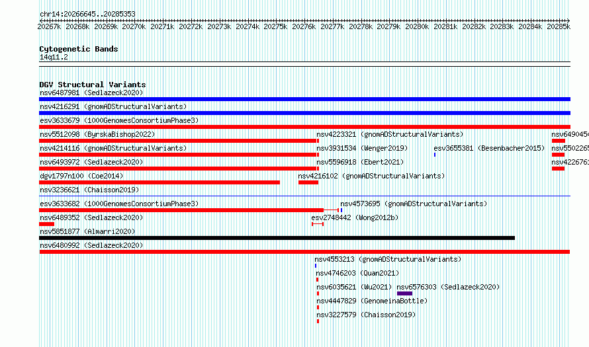Click short red bar under nsv6489352
This screenshot has height=347, width=589.
46,224
